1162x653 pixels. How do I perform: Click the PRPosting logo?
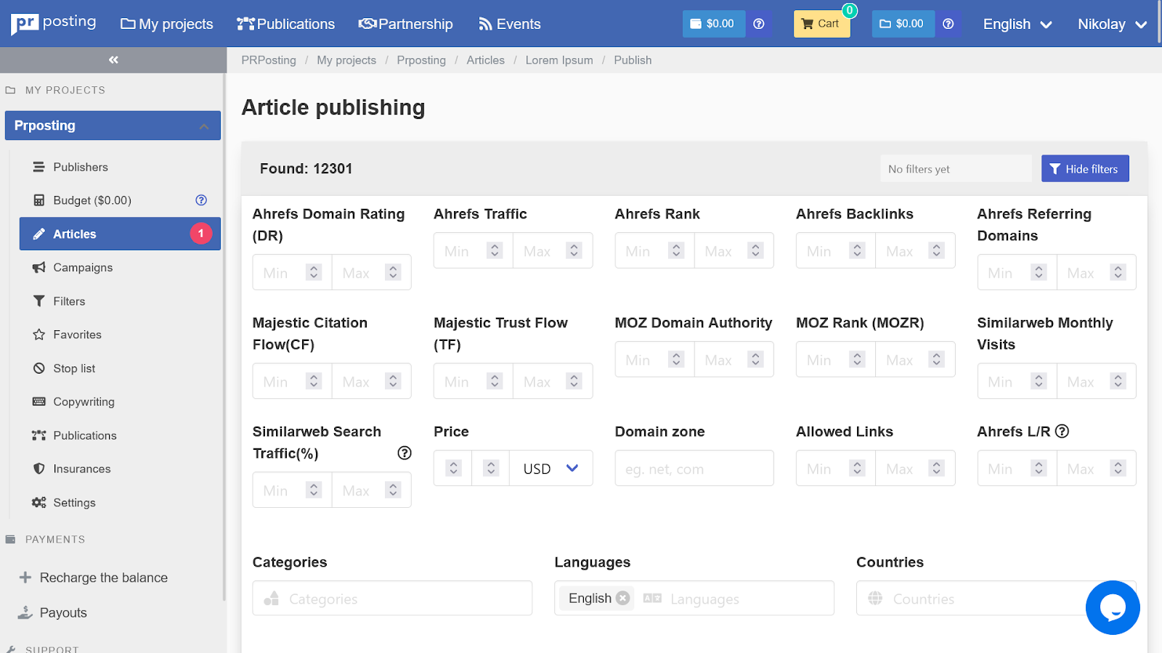click(x=54, y=23)
